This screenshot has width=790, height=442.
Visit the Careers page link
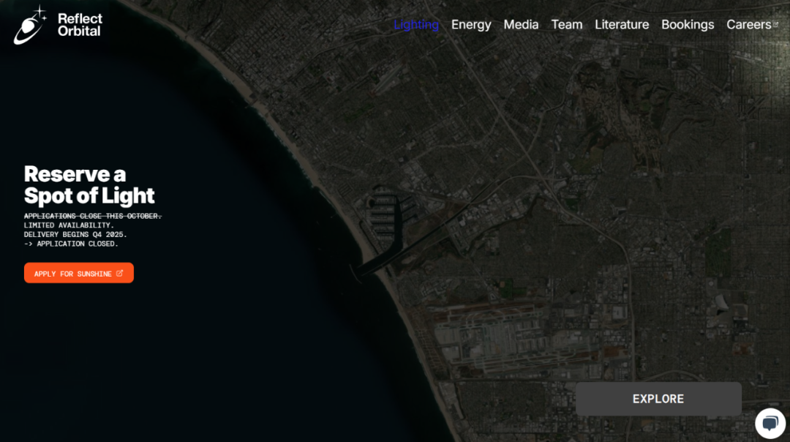point(748,24)
